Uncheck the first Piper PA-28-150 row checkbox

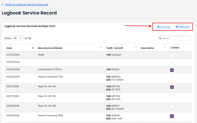(172, 87)
